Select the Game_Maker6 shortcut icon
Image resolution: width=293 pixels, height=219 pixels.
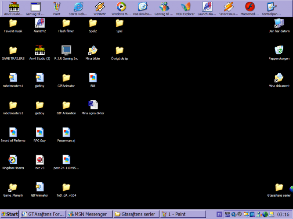tap(13, 188)
